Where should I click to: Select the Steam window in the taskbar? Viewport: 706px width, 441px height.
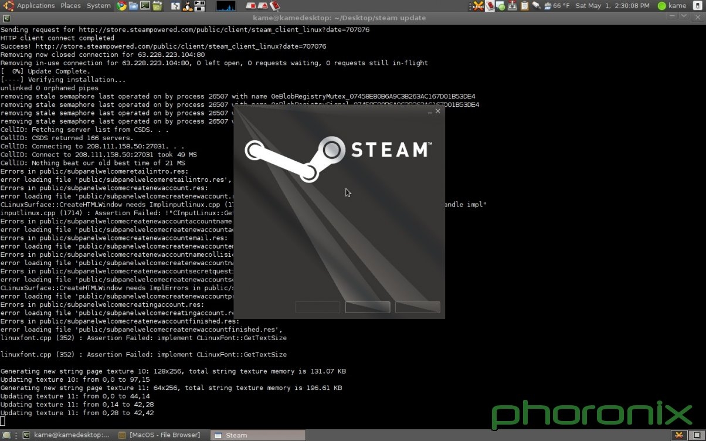[x=258, y=435]
